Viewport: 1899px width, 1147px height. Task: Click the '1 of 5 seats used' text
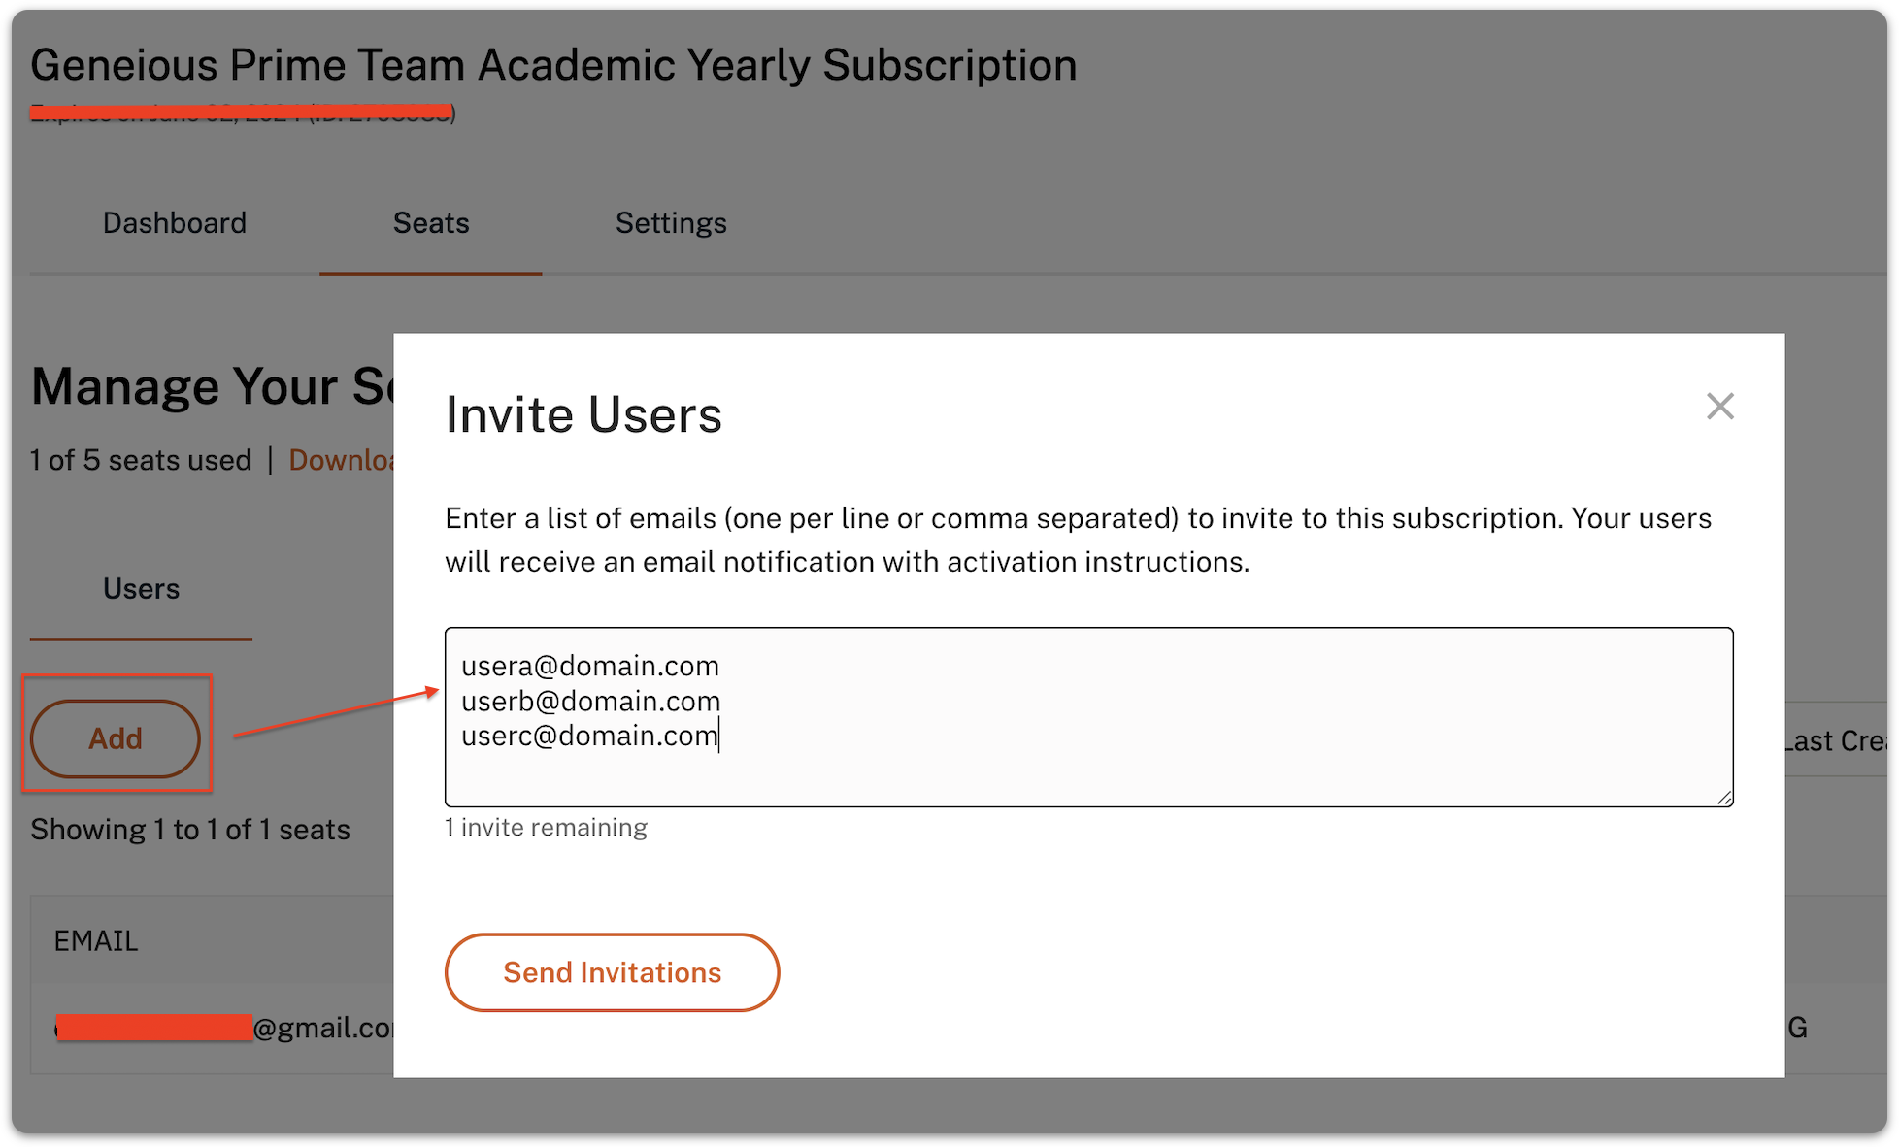(x=141, y=460)
